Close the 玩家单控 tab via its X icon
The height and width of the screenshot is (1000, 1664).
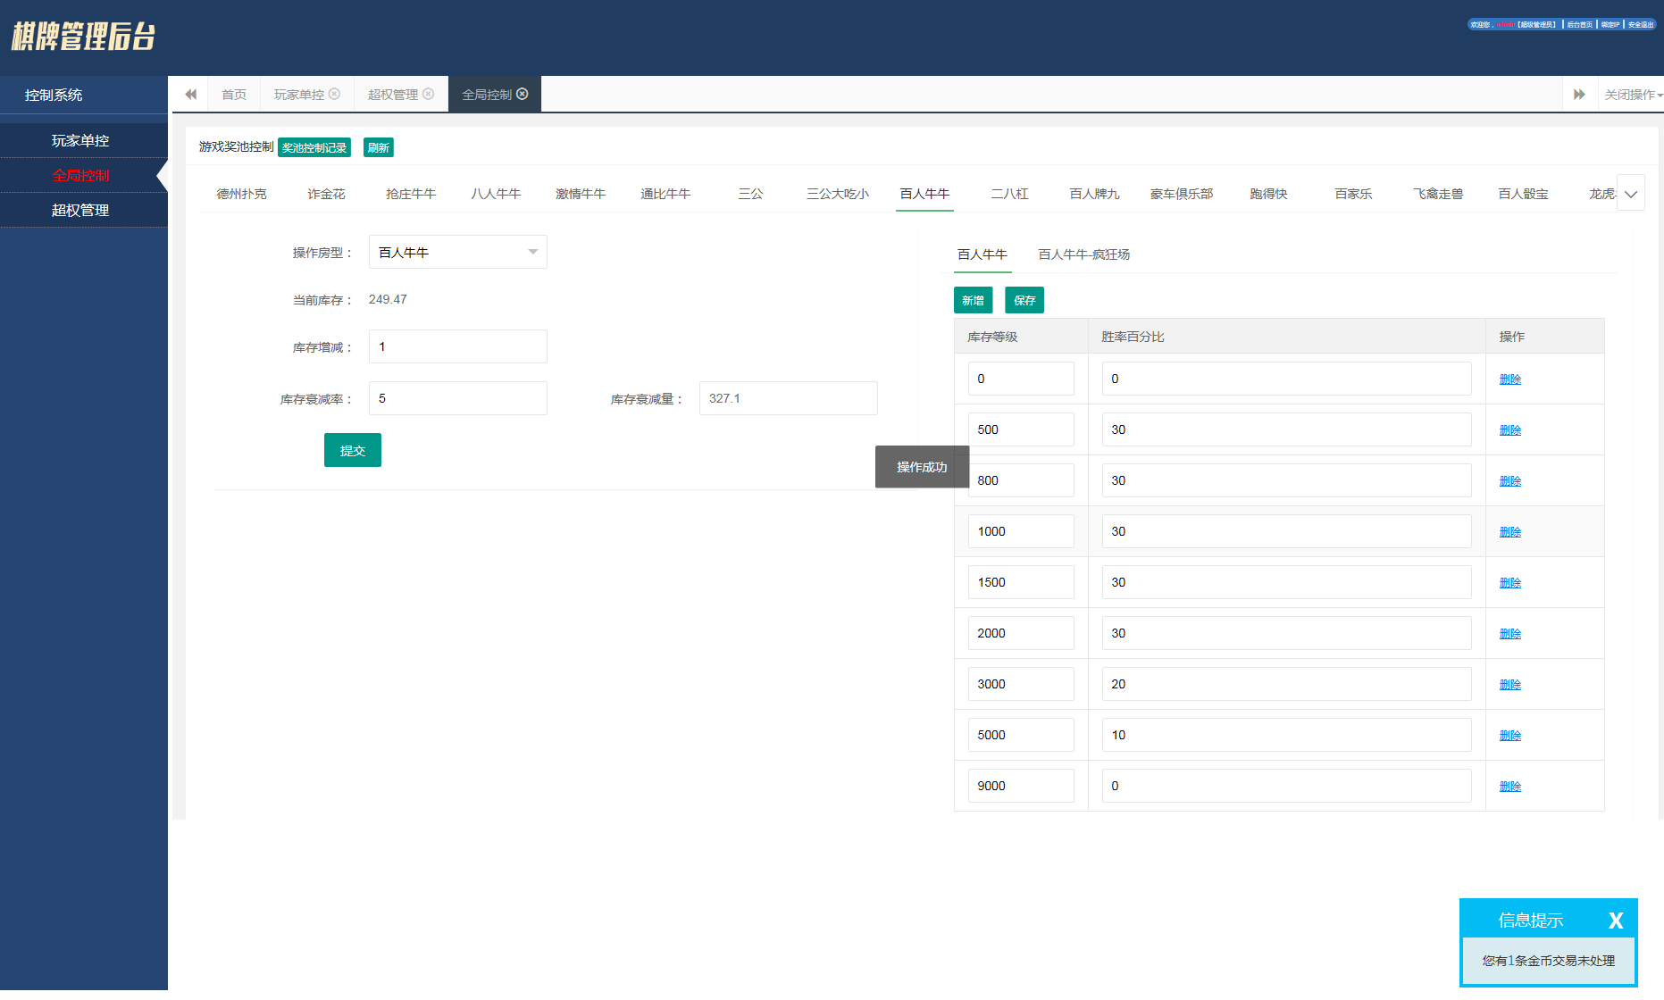(x=335, y=94)
